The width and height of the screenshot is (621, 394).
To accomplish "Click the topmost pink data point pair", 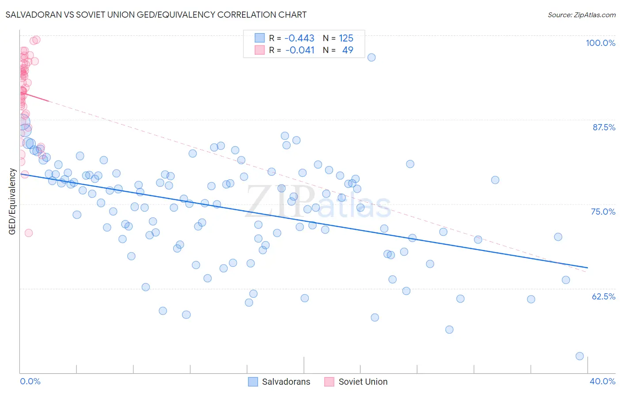I will pyautogui.click(x=35, y=40).
